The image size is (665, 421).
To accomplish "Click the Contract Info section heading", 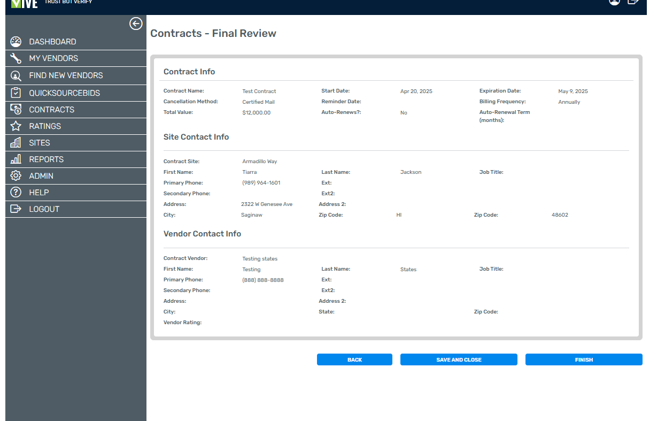I will [x=189, y=72].
